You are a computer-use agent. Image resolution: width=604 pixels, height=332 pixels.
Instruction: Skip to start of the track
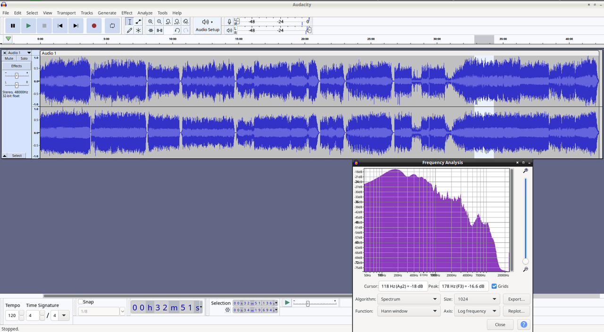tap(60, 25)
